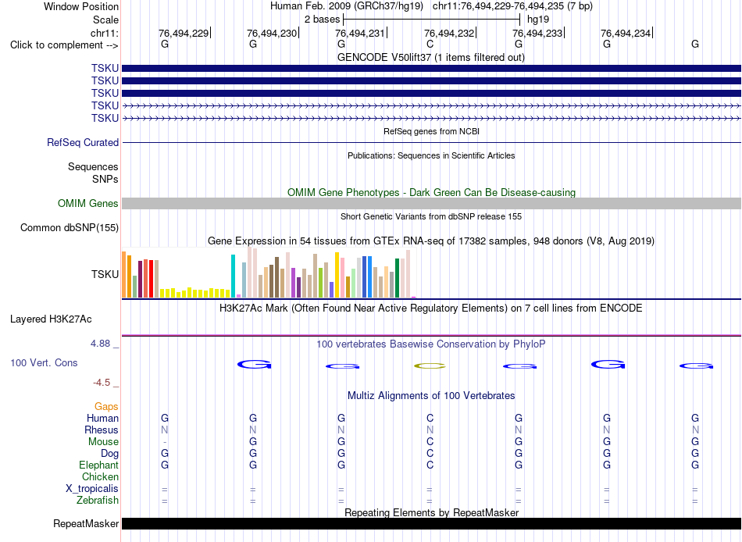Image resolution: width=742 pixels, height=542 pixels.
Task: Click position marker 76,494,231
Action: click(x=360, y=33)
